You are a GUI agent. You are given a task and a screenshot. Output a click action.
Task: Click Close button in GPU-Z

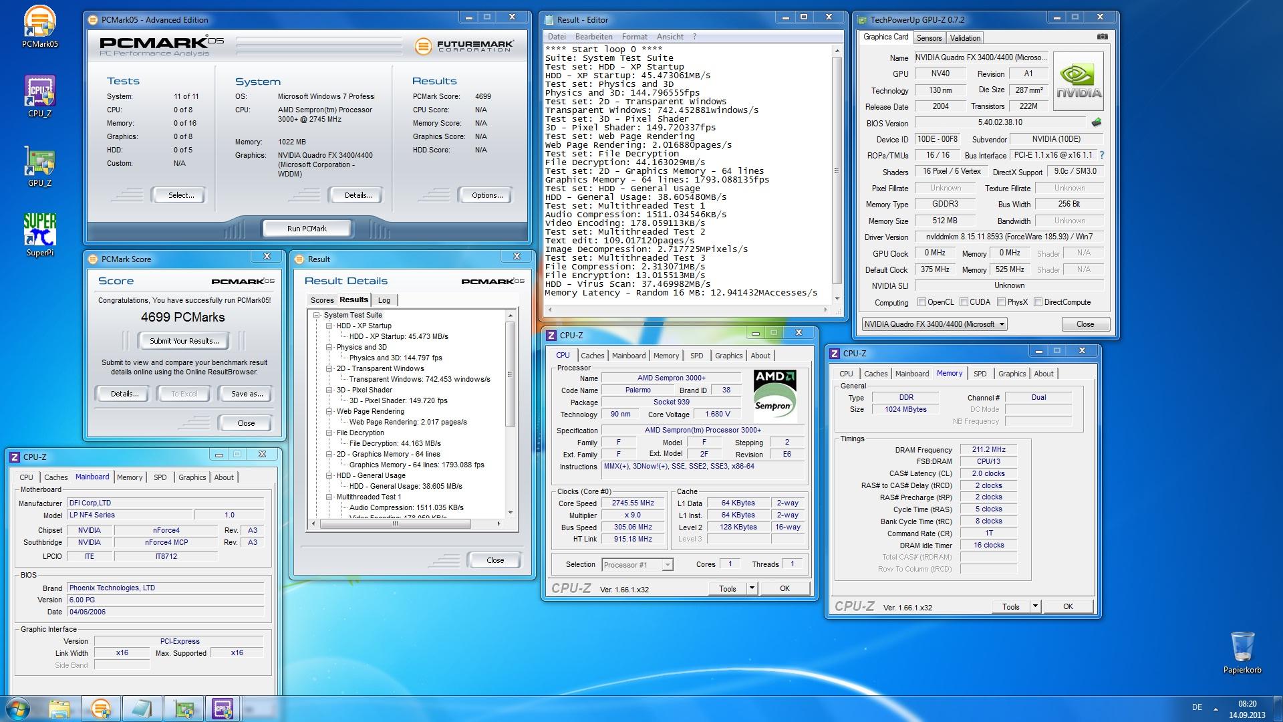click(1085, 324)
